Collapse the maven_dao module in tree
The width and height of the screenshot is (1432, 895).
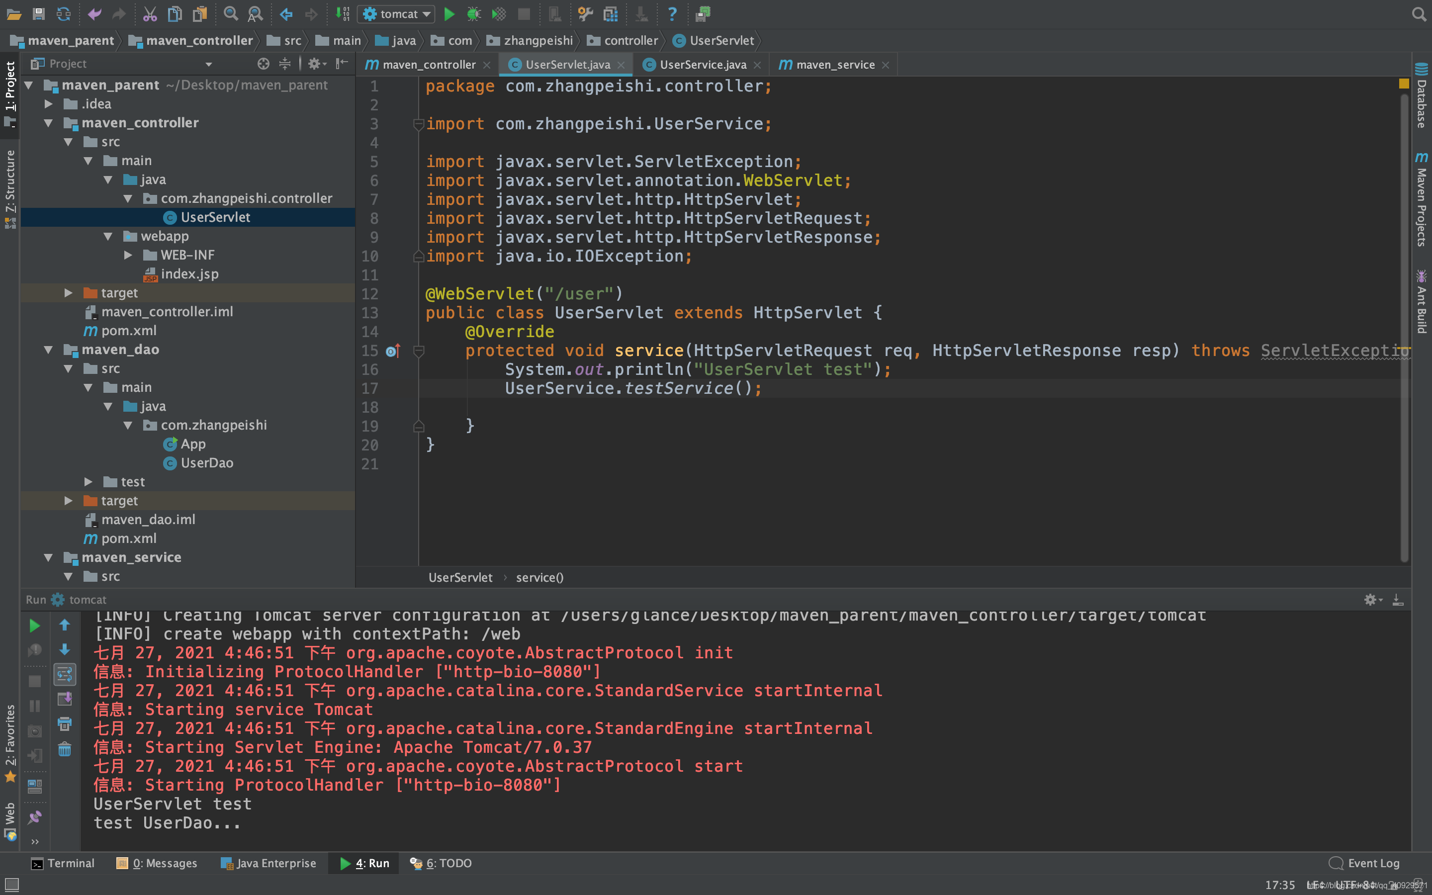point(49,350)
